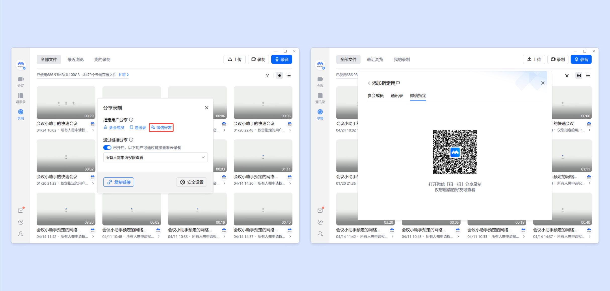Open 安全设置 button
Image resolution: width=610 pixels, height=291 pixels.
tap(192, 182)
